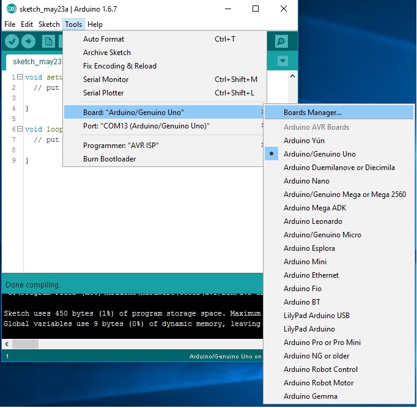
Task: Maximize the Arduino window
Action: tap(256, 9)
